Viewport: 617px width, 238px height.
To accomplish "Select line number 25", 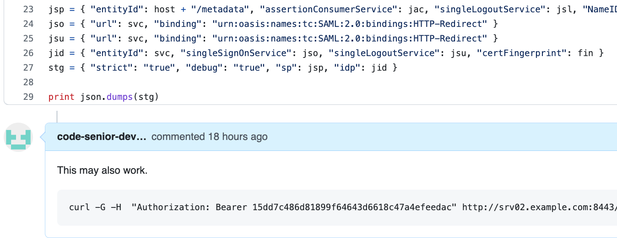I will [28, 38].
